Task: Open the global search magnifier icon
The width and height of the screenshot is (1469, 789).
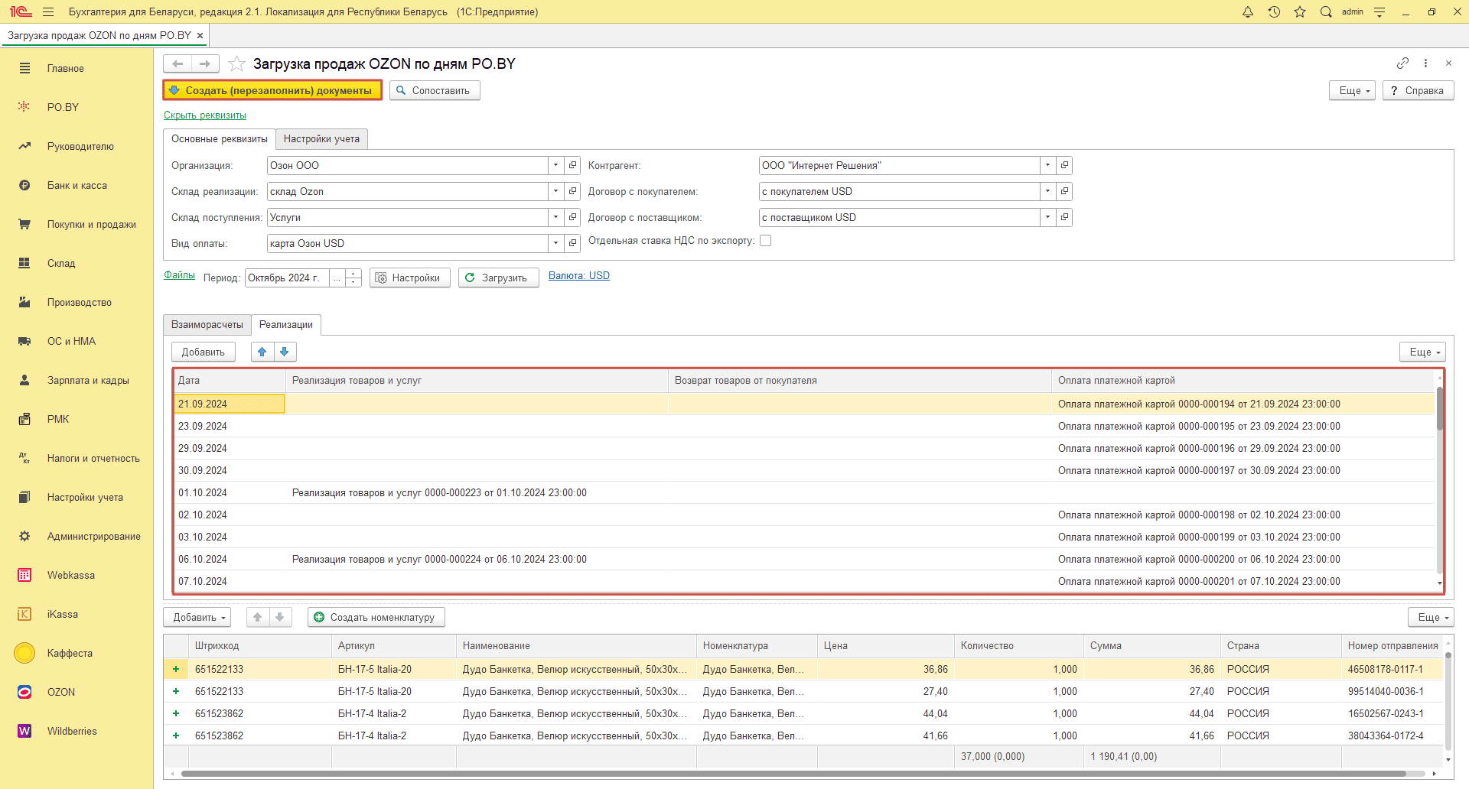Action: coord(1326,12)
